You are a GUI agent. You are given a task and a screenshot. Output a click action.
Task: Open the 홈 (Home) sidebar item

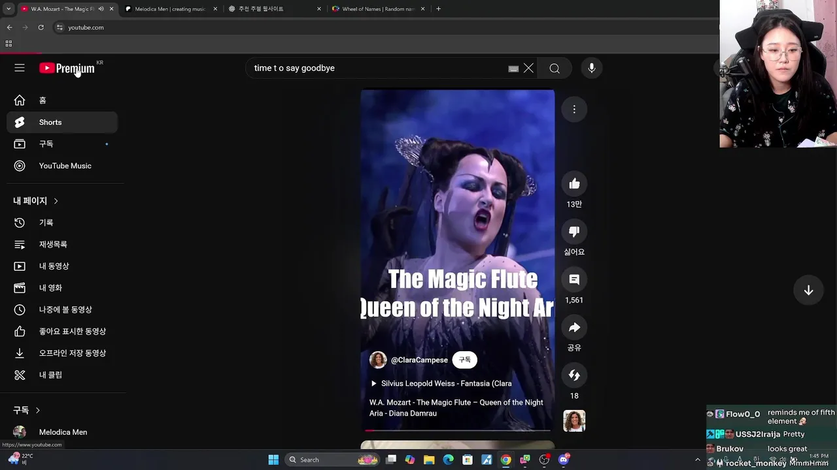click(62, 101)
